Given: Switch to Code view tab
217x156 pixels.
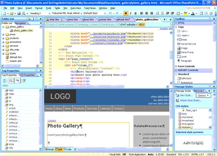Looking at the screenshot, I should coord(68,149).
